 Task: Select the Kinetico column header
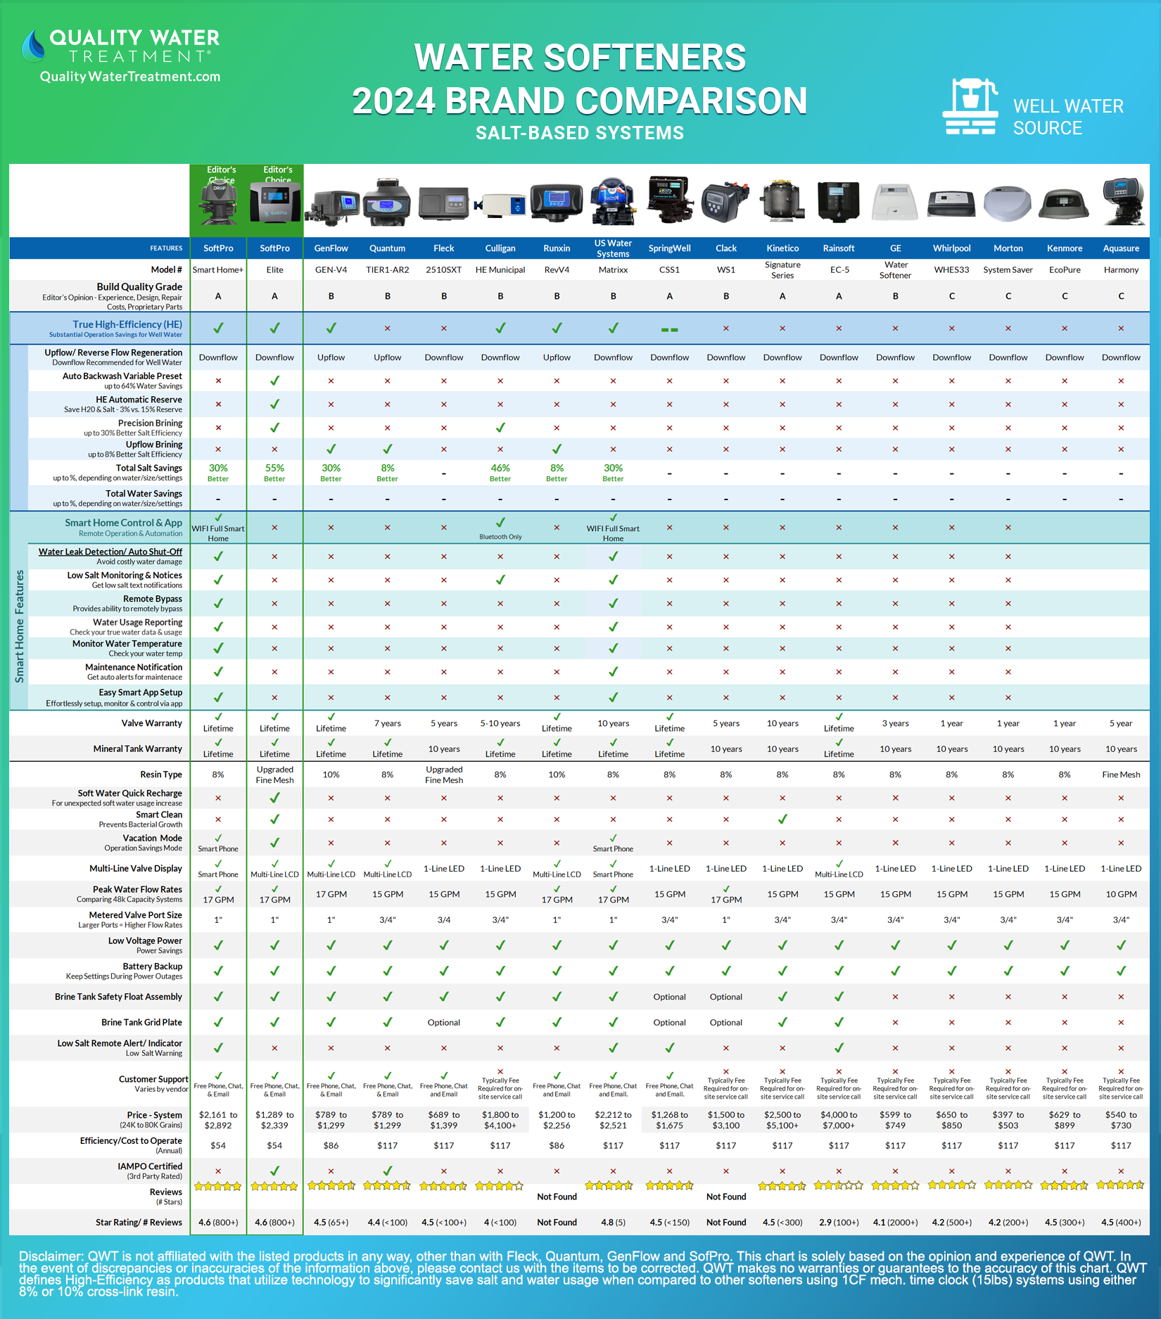[782, 248]
